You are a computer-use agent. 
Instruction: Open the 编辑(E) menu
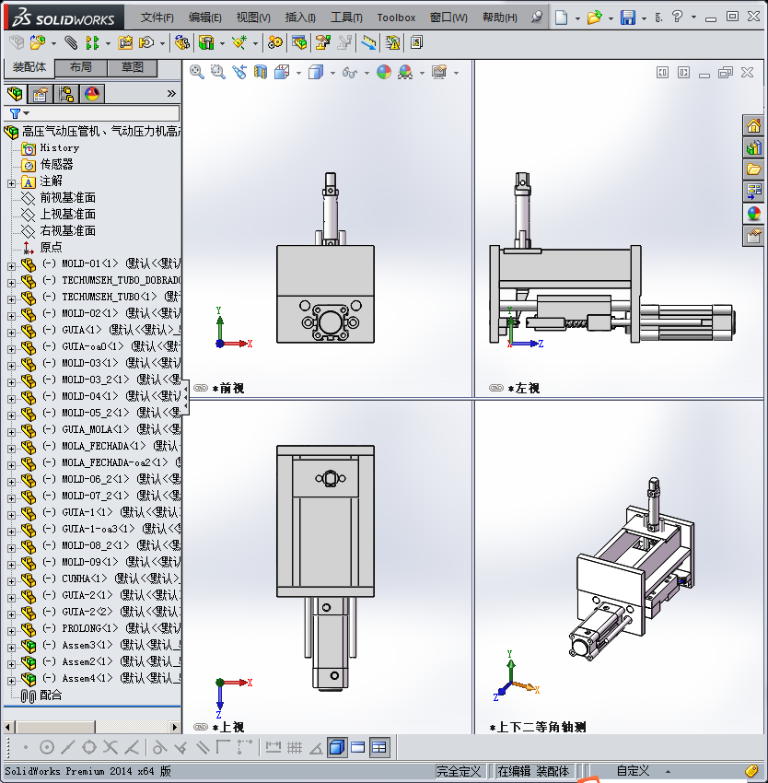(x=204, y=18)
